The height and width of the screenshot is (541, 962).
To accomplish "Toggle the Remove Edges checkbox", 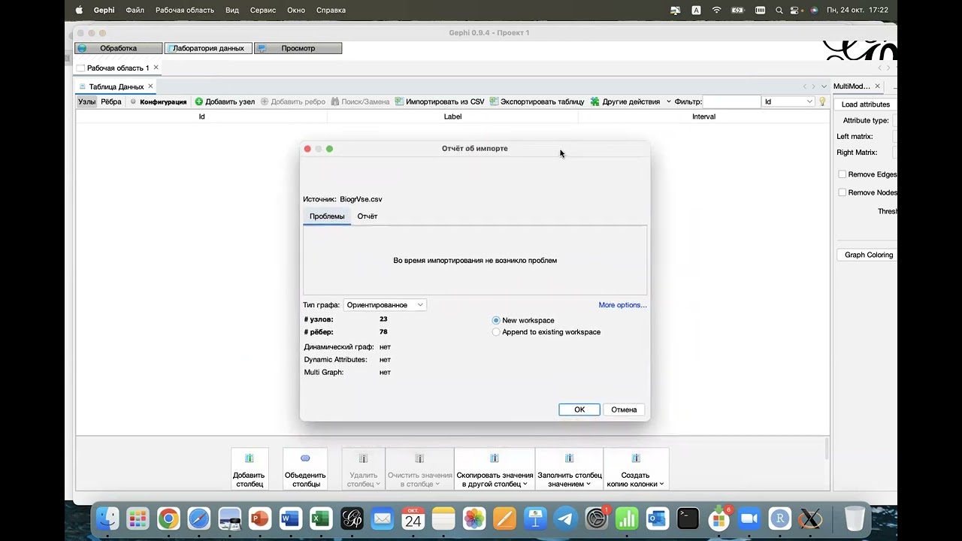I will [843, 174].
